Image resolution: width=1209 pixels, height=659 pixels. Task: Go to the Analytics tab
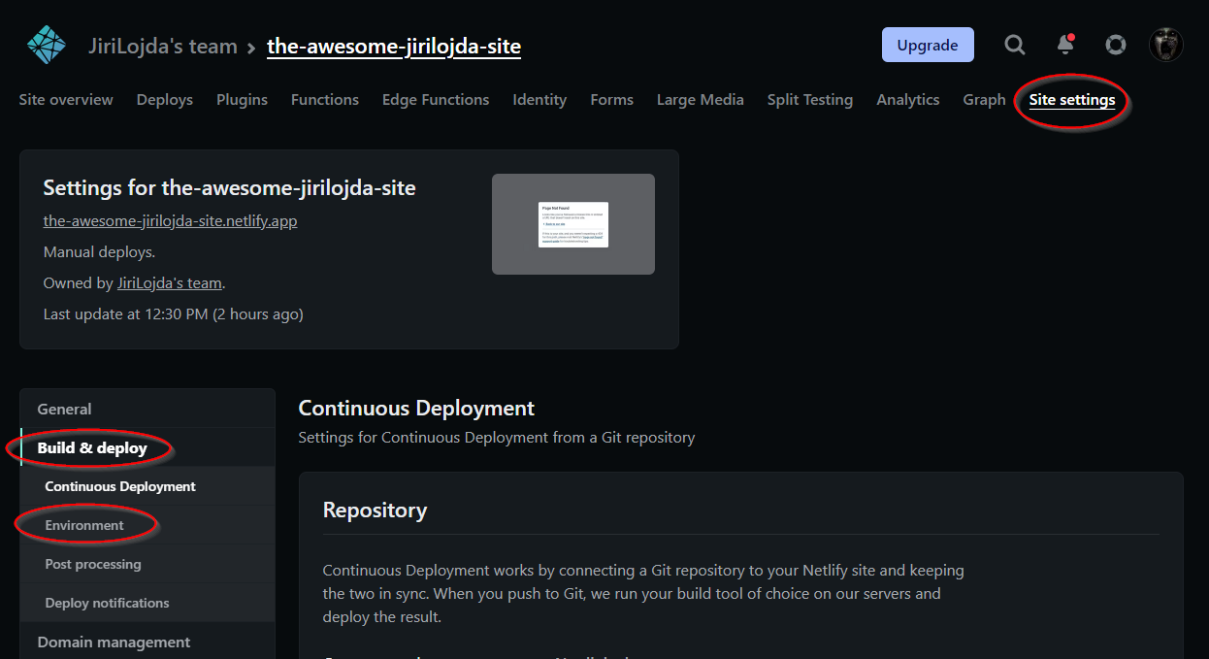point(908,99)
